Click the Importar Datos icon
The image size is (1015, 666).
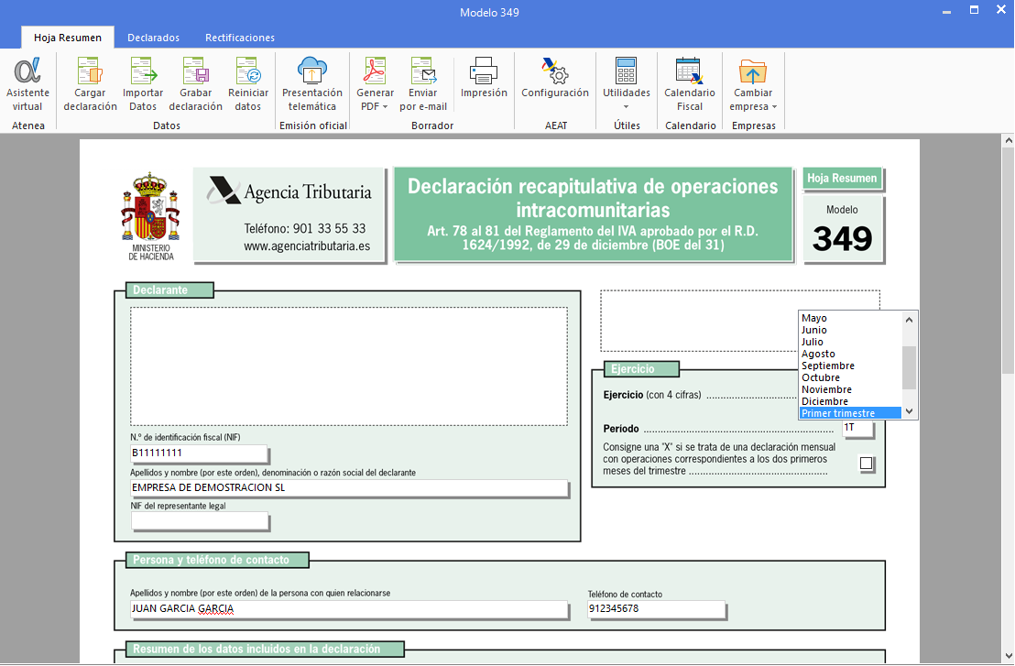(x=143, y=71)
